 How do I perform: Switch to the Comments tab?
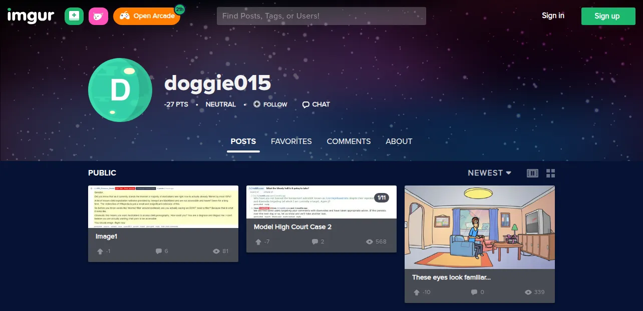pyautogui.click(x=349, y=141)
